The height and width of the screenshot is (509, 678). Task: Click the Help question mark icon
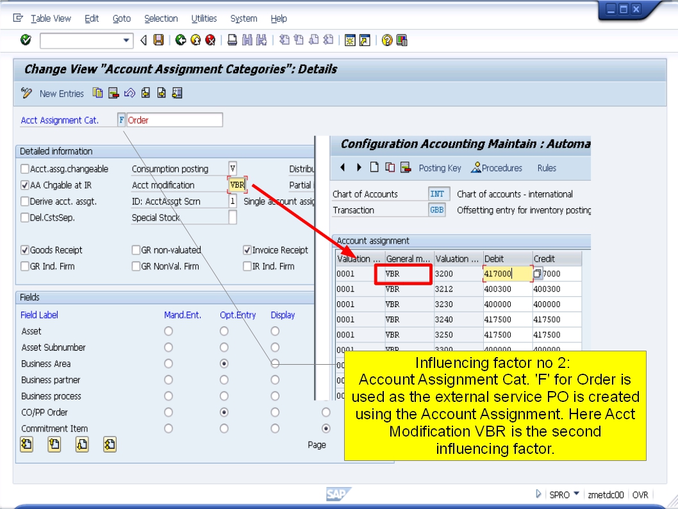pos(387,40)
